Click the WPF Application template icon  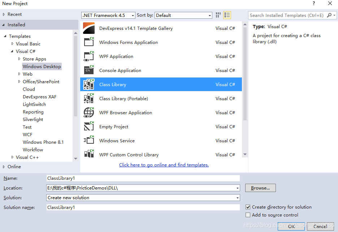[x=89, y=56]
